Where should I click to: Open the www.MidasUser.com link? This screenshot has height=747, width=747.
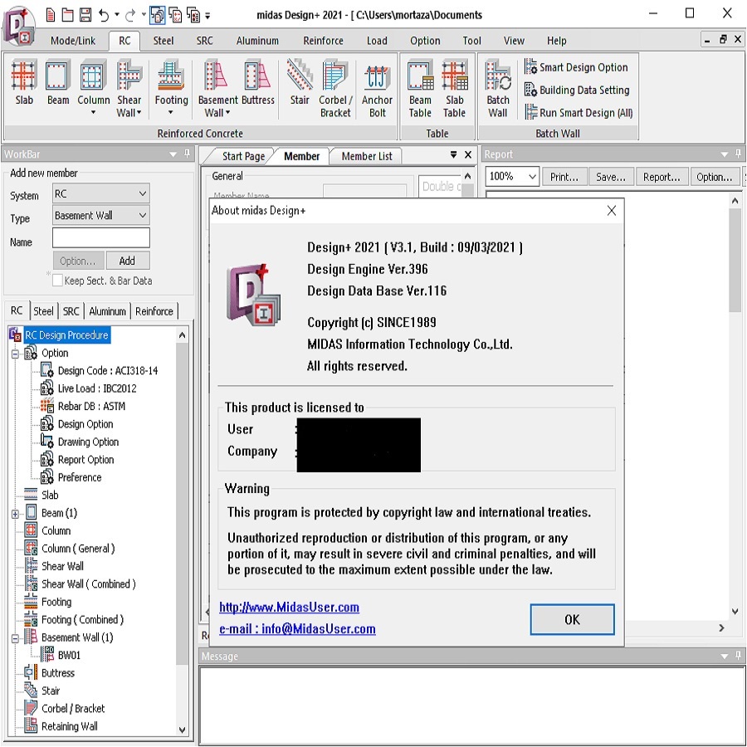289,608
